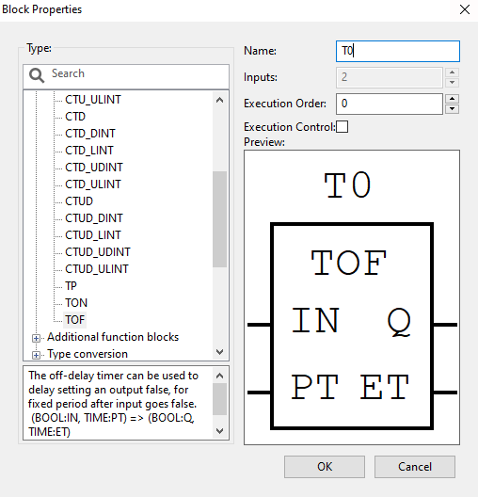Click inside the Search type field
Screen dimensions: 478x497
click(x=126, y=76)
